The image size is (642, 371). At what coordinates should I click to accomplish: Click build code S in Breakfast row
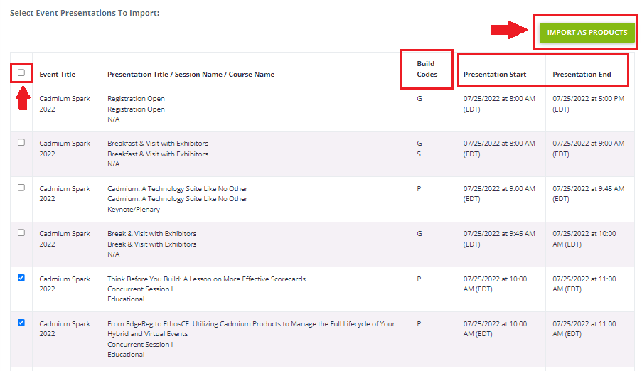[x=419, y=154]
